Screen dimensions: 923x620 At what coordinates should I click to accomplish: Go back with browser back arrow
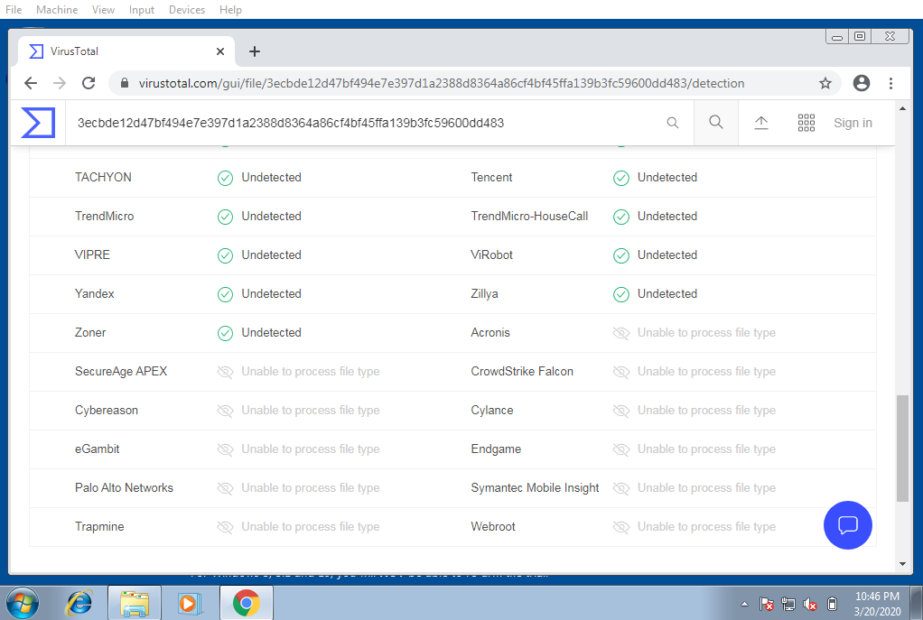tap(31, 83)
